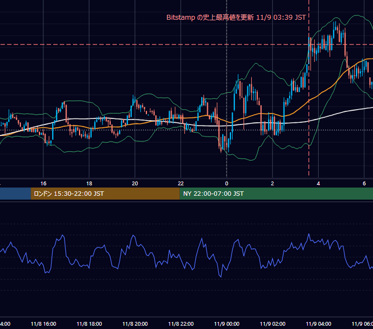This screenshot has width=373, height=329.
Task: Click the 11/9 04:00 label on lower axis
Action: pyautogui.click(x=319, y=324)
